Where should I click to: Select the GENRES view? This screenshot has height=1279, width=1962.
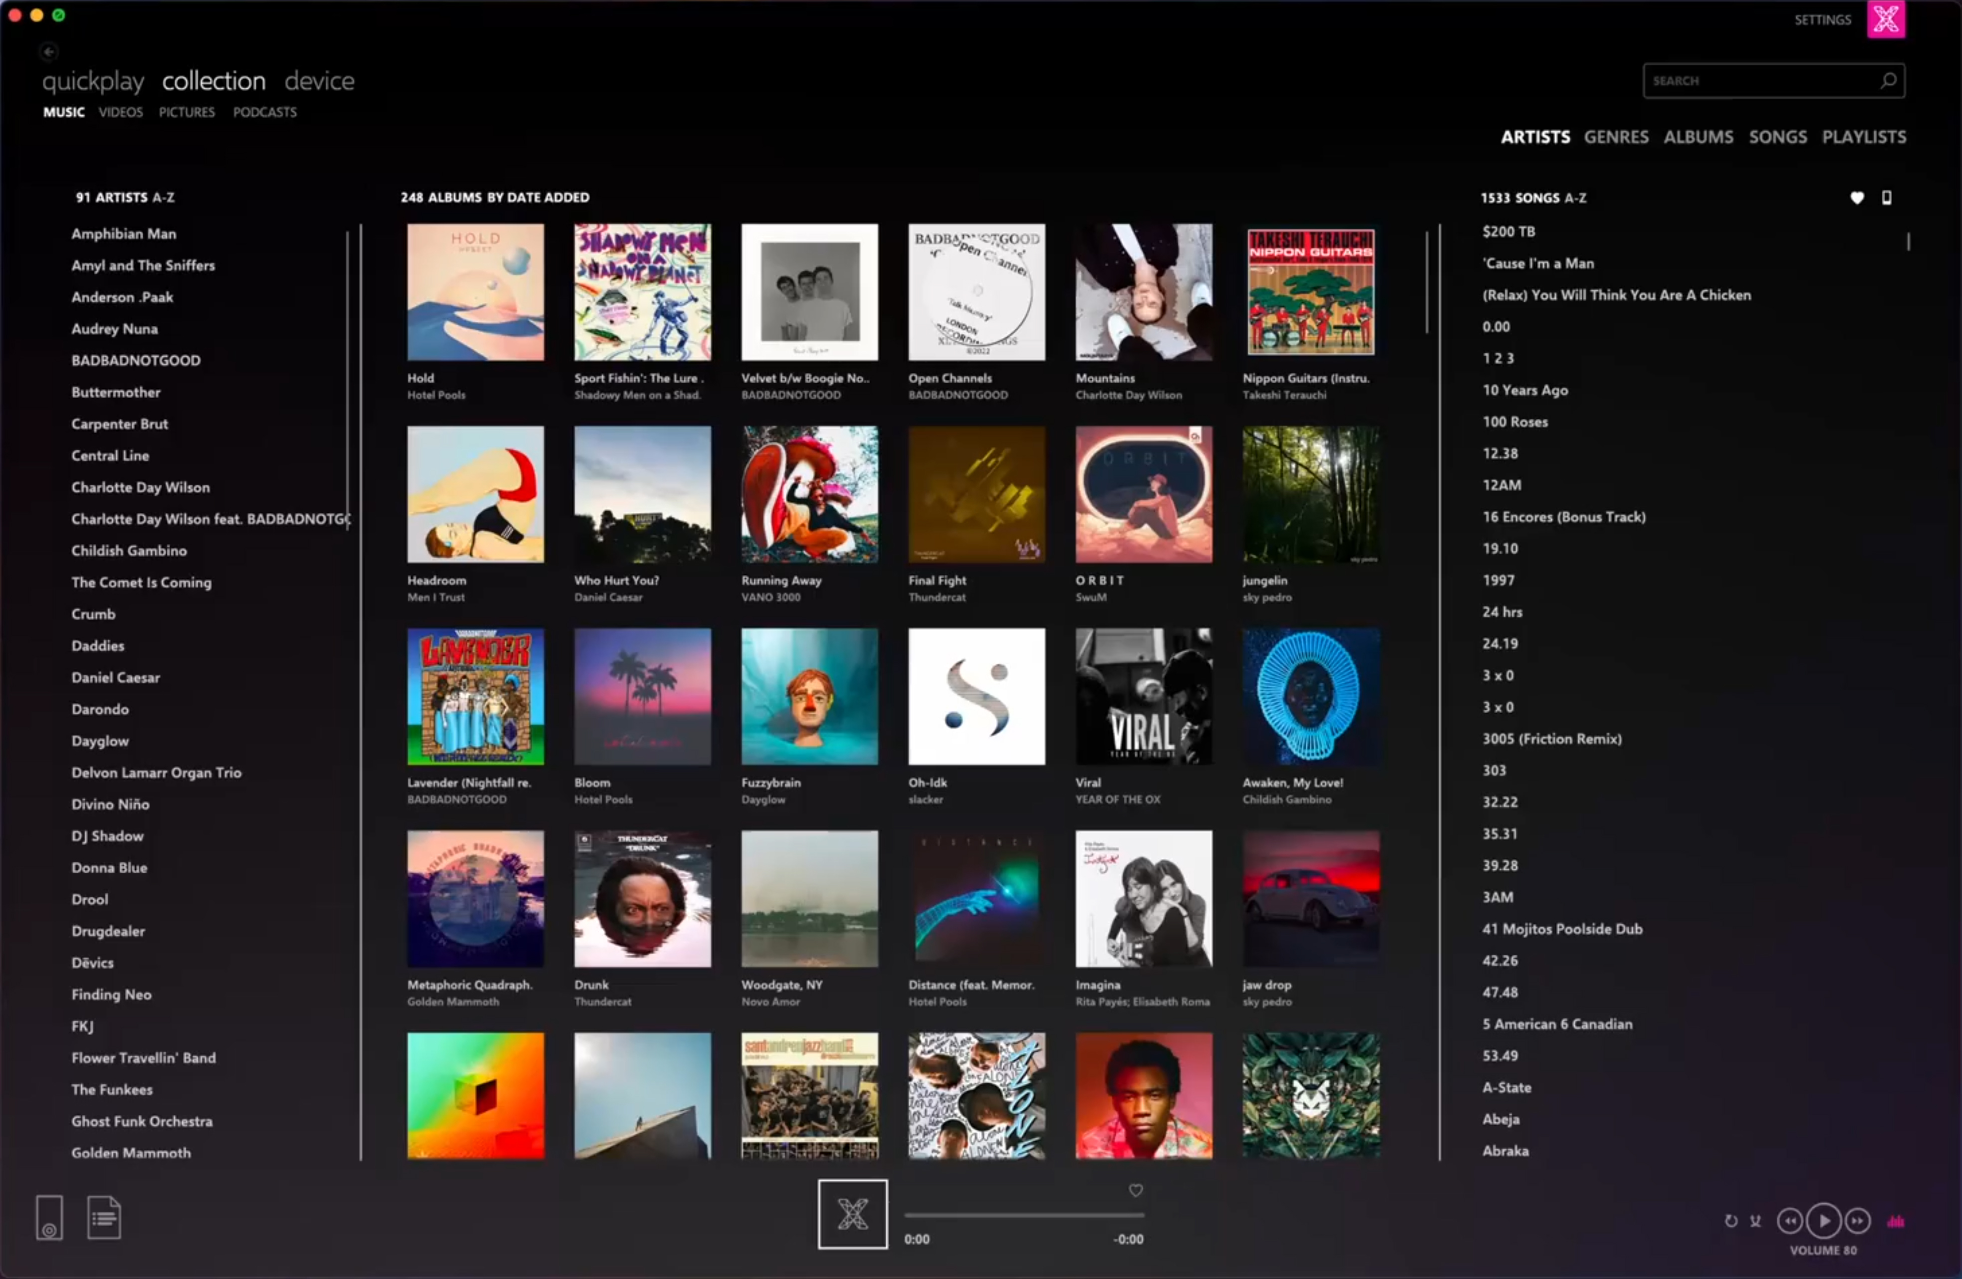(1616, 137)
